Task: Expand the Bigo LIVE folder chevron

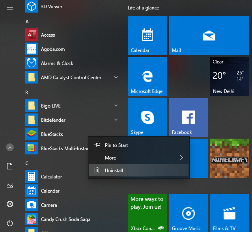Action: tap(116, 106)
